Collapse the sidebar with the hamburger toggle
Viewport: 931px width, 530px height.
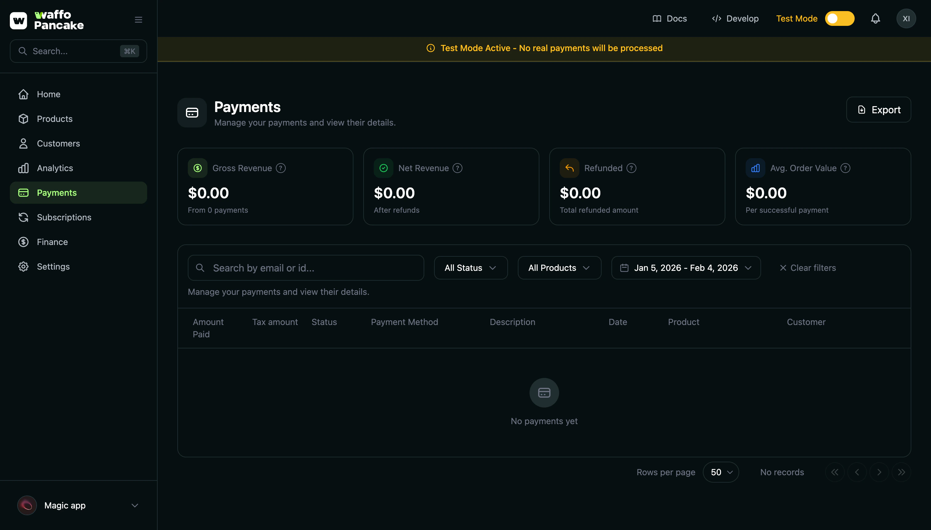138,19
